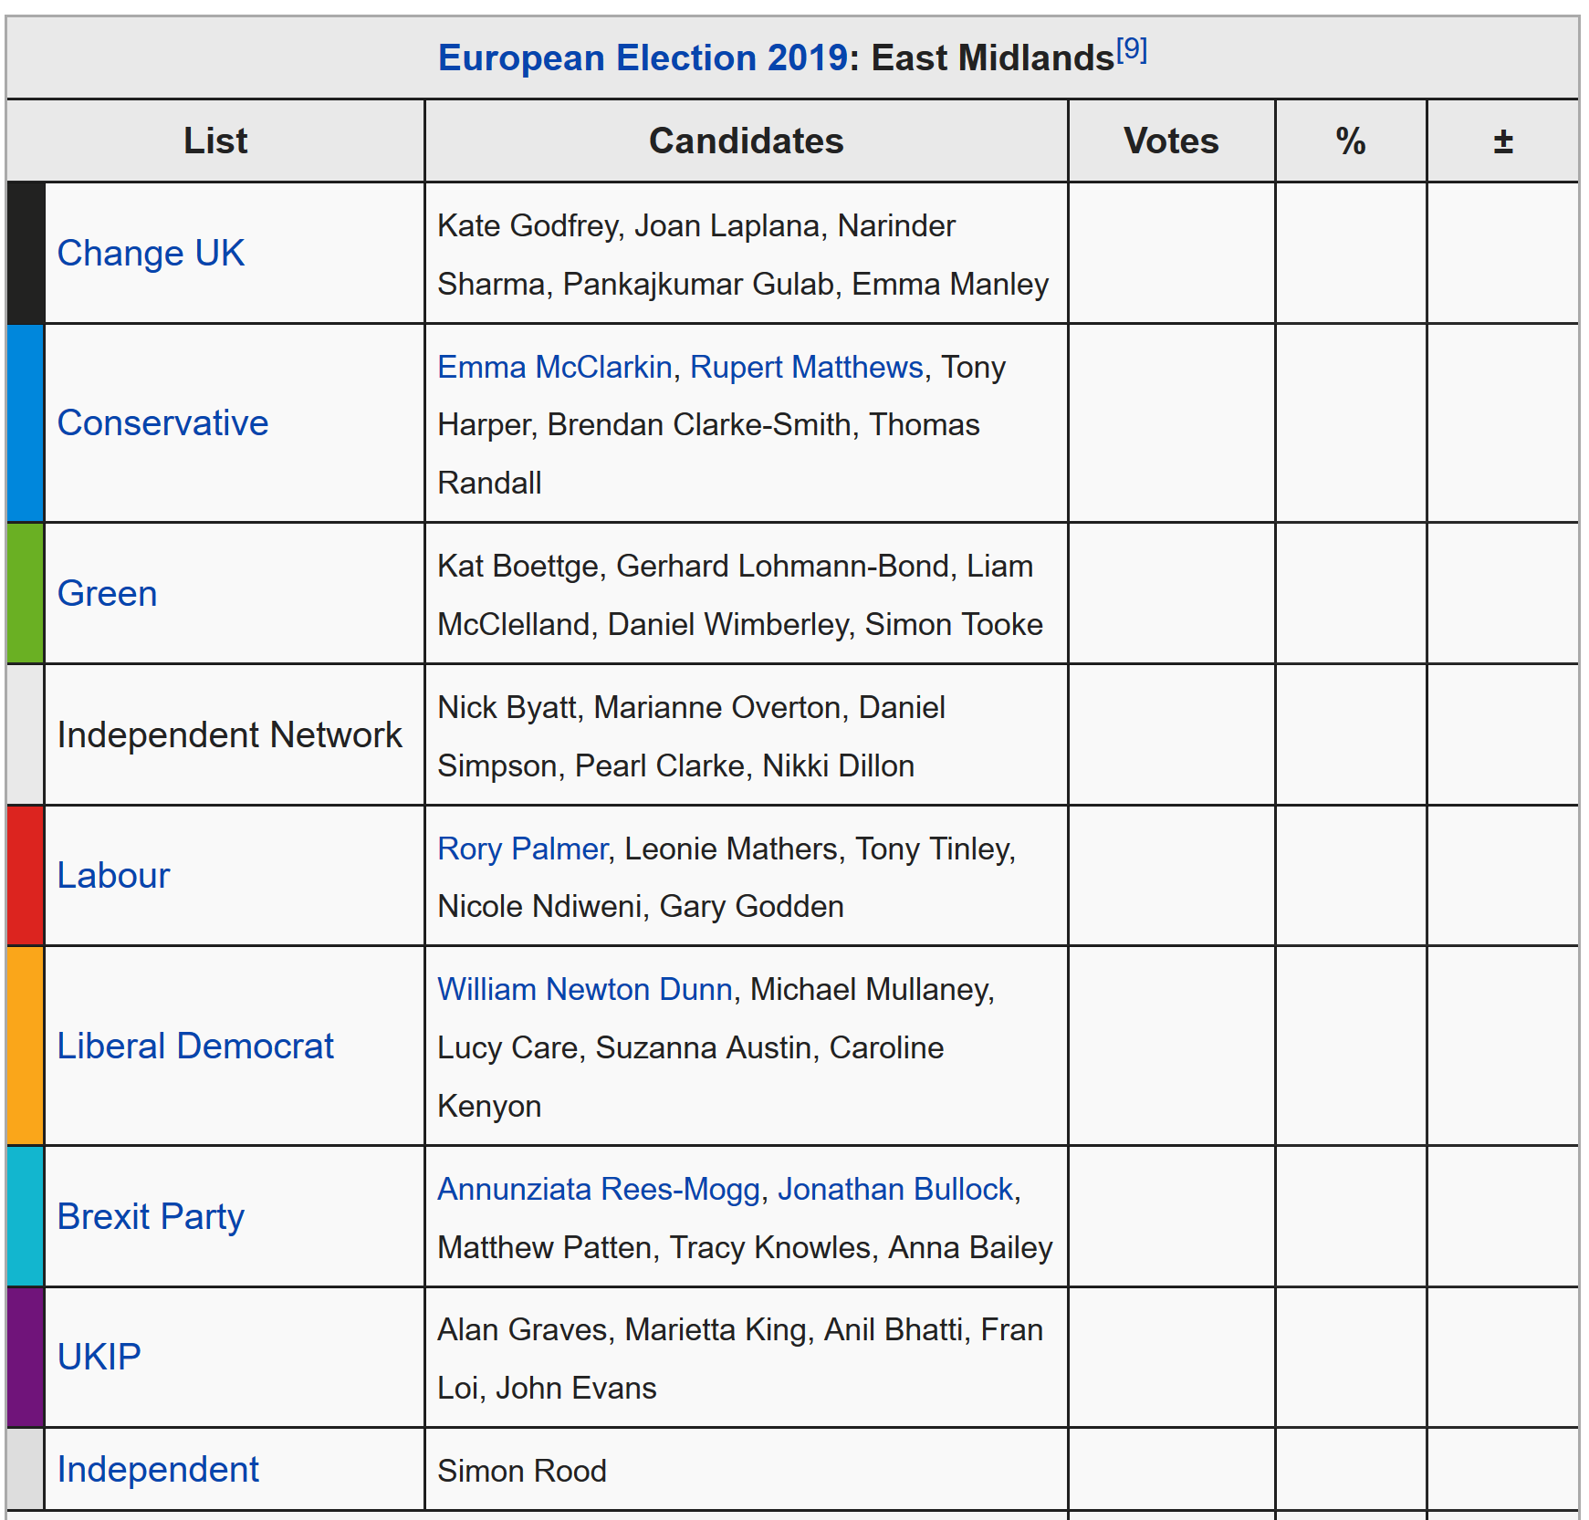Open Annunziata Rees-Mogg's page

click(x=599, y=1189)
